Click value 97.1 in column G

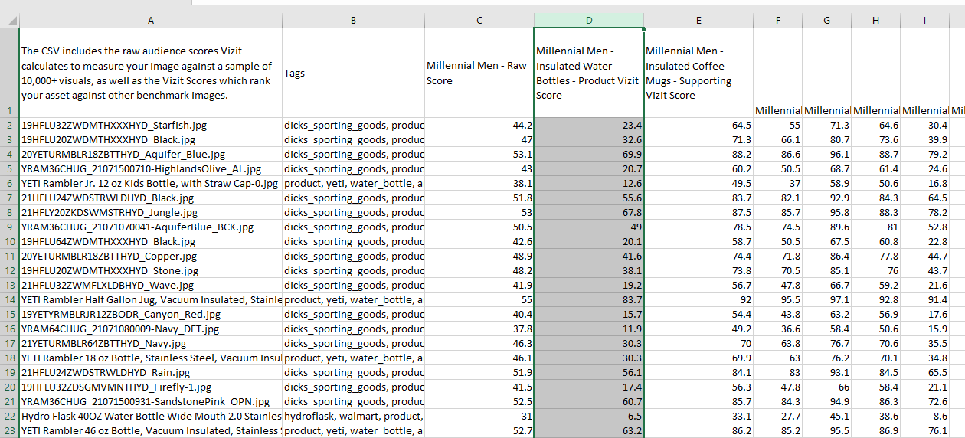tap(826, 299)
